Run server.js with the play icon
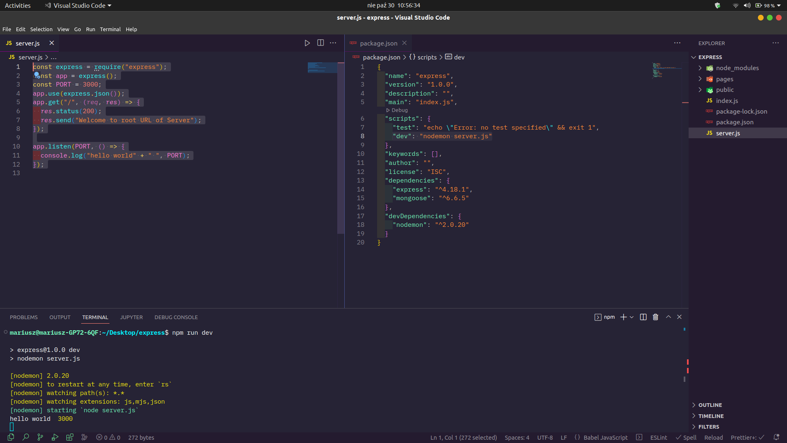Image resolution: width=787 pixels, height=443 pixels. click(307, 43)
